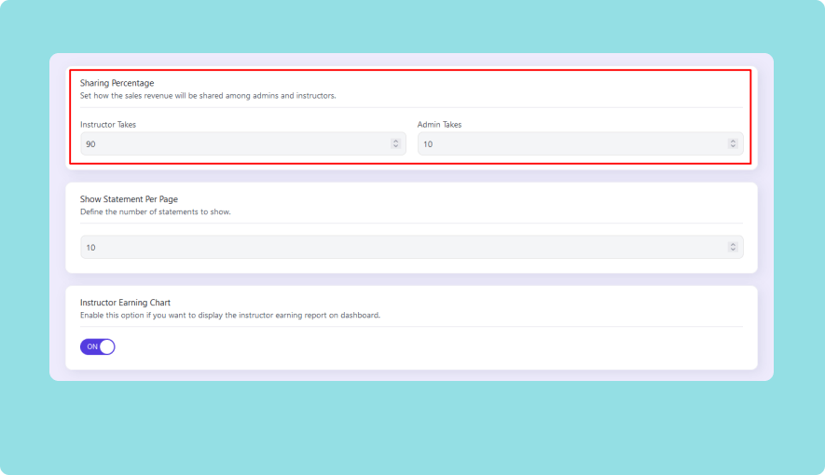Decrease Instructor Takes value with down arrow

pyautogui.click(x=395, y=146)
